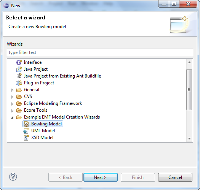Click the Example EMF Model Creation Wizards folder icon
The height and width of the screenshot is (190, 200).
point(19,117)
